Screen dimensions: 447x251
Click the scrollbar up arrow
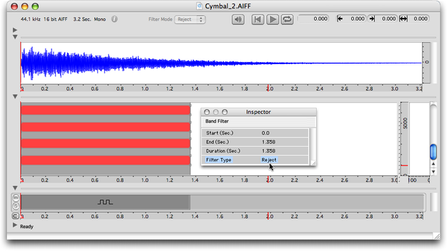click(x=433, y=164)
